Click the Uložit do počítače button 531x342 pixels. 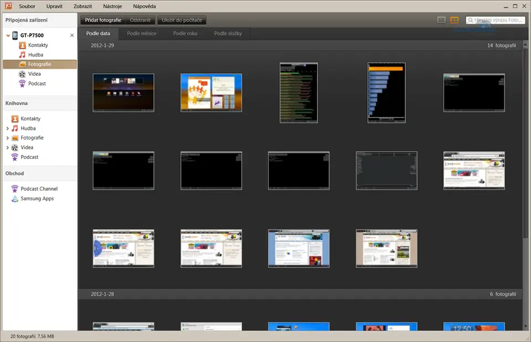coord(181,20)
